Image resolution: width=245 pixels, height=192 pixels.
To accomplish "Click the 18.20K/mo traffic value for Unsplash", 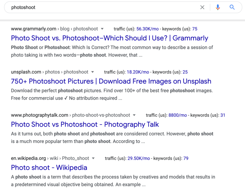I will pos(138,72).
